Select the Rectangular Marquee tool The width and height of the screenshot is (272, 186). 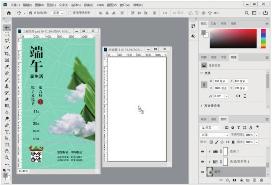(7, 34)
